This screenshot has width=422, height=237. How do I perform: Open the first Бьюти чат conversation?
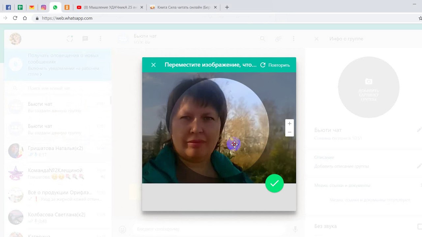coord(58,107)
